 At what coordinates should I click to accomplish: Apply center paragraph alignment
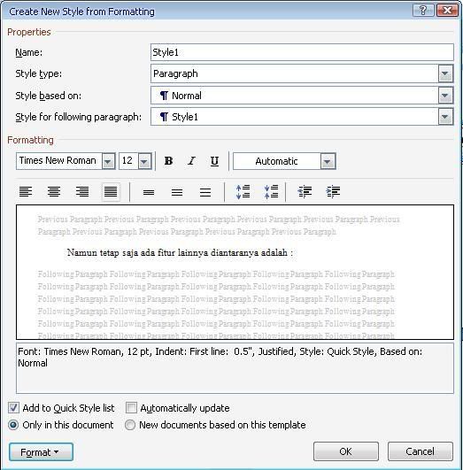click(54, 191)
